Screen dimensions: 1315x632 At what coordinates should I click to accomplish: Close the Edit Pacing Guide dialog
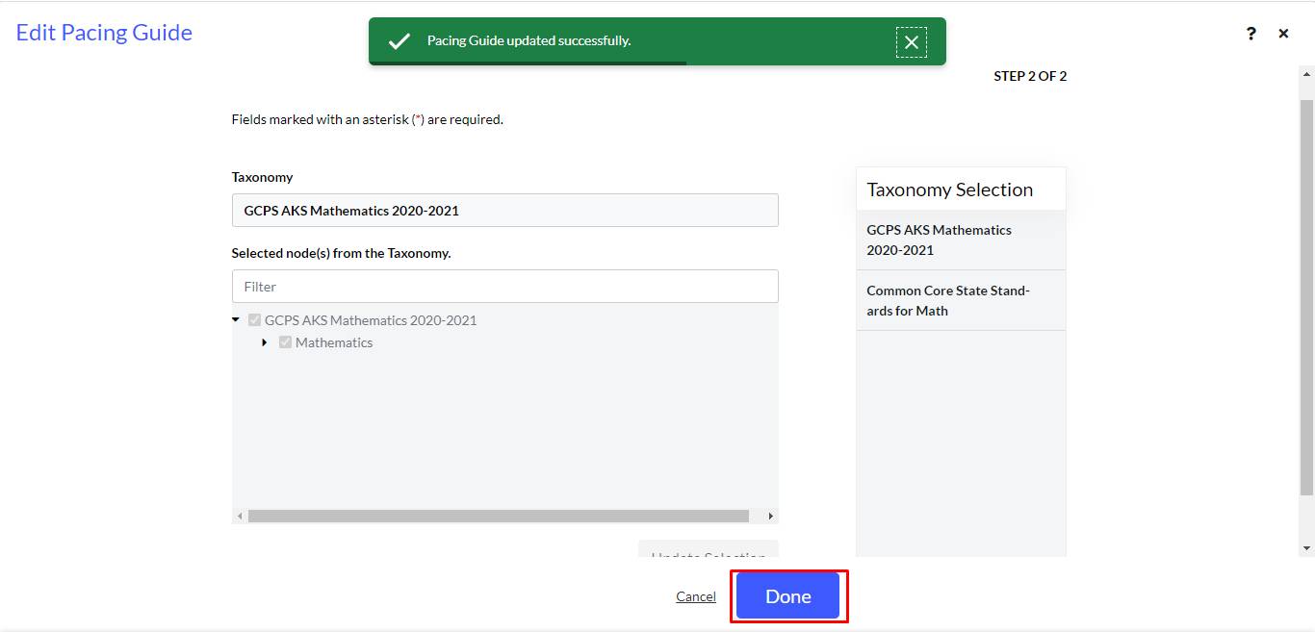(1283, 34)
